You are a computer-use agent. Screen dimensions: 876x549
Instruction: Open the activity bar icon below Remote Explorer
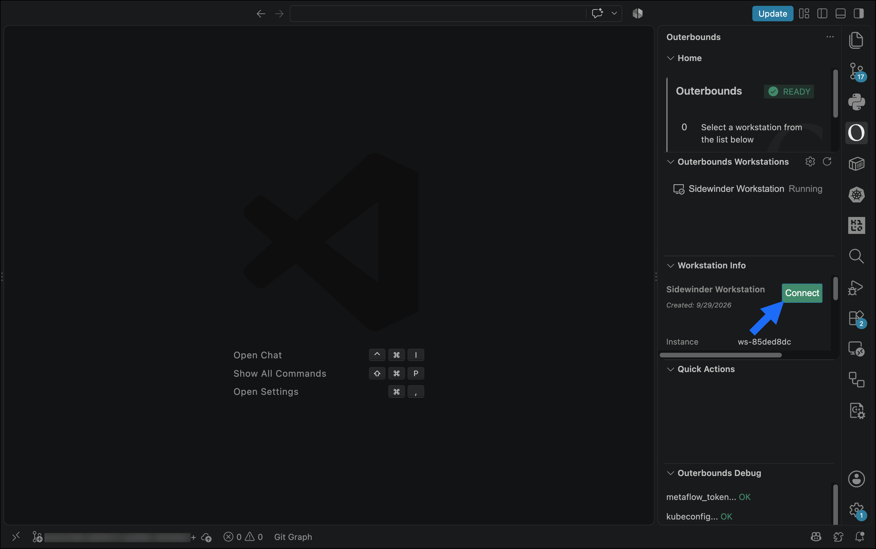pos(856,380)
